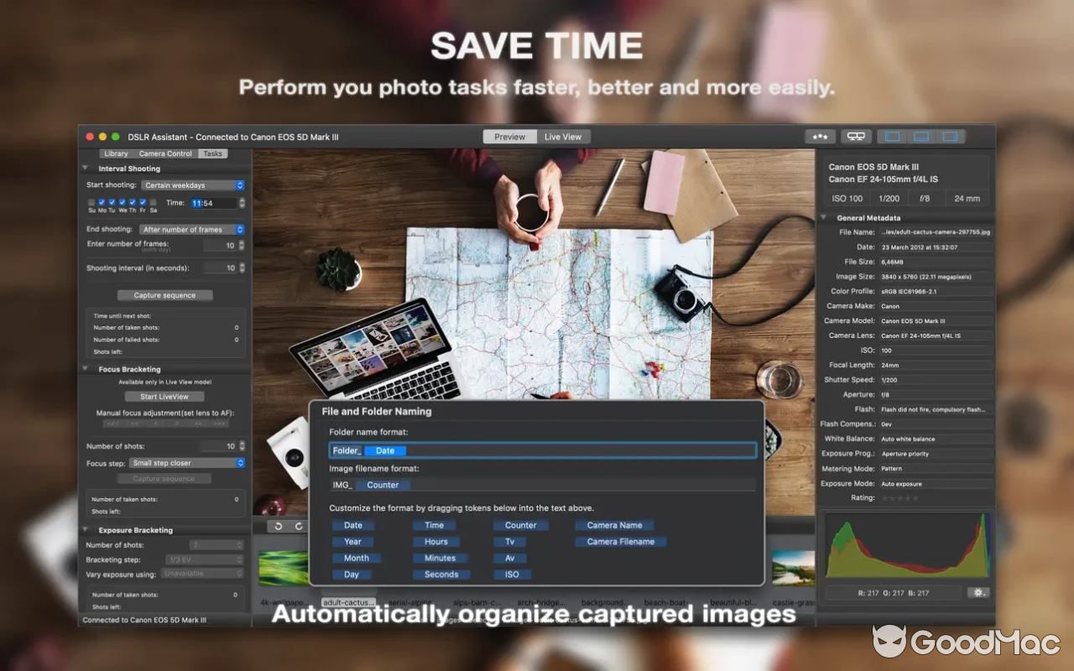Select the rightmost layout view icon
Viewport: 1074px width, 671px height.
pos(951,136)
